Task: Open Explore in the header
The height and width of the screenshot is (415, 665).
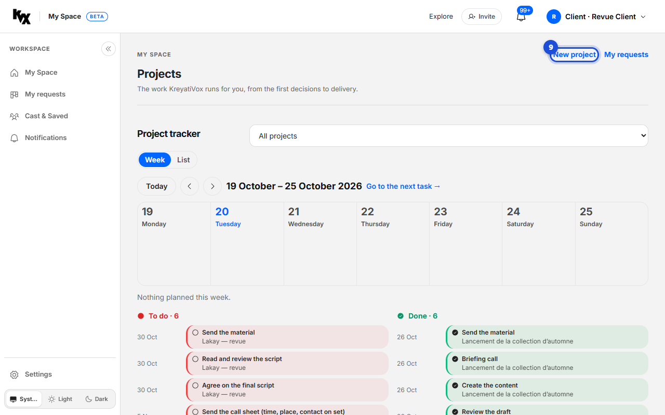Action: (x=441, y=17)
